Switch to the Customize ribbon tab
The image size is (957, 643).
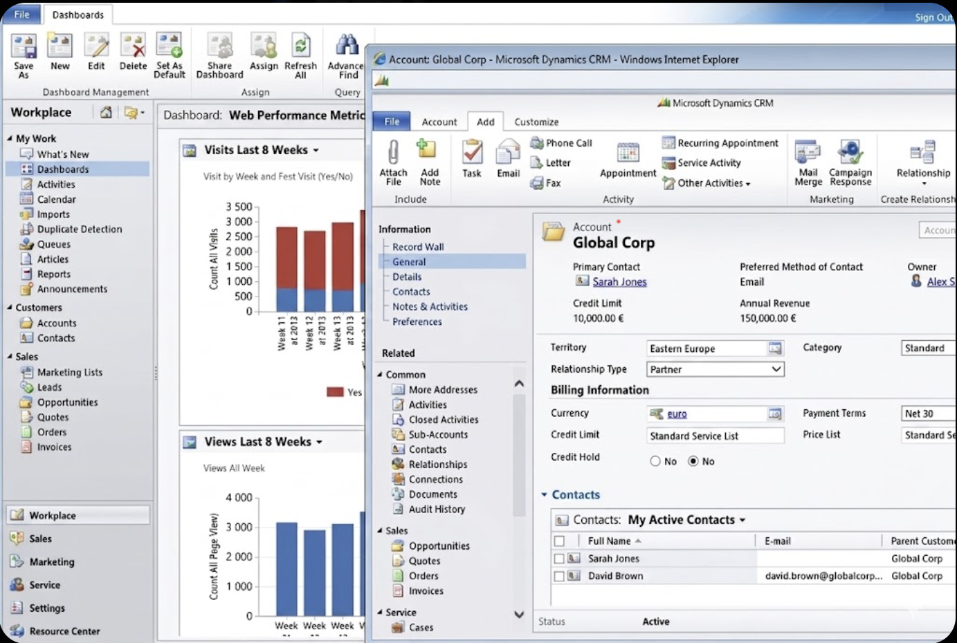(536, 122)
